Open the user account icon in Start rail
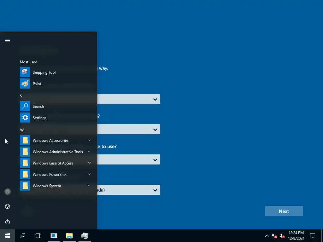323x242 pixels. 8,192
